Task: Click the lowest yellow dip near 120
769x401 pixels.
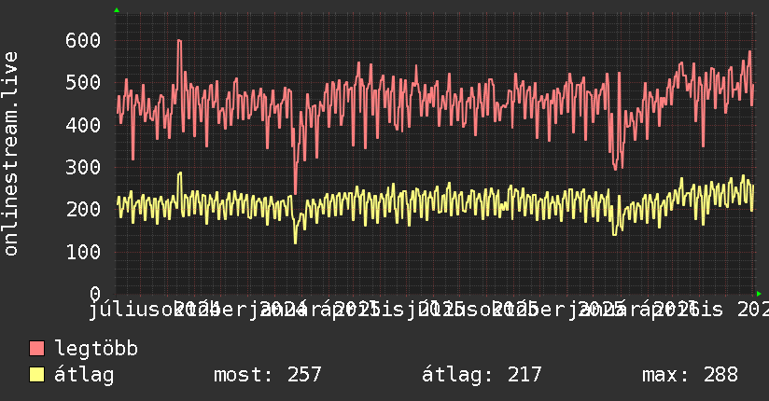Action: click(x=295, y=242)
